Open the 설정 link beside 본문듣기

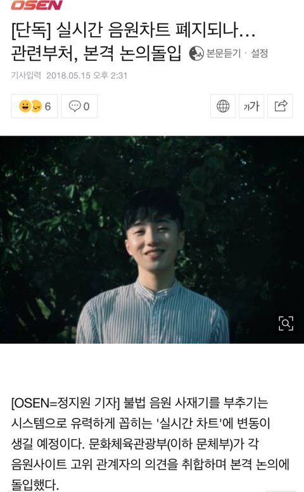[259, 53]
